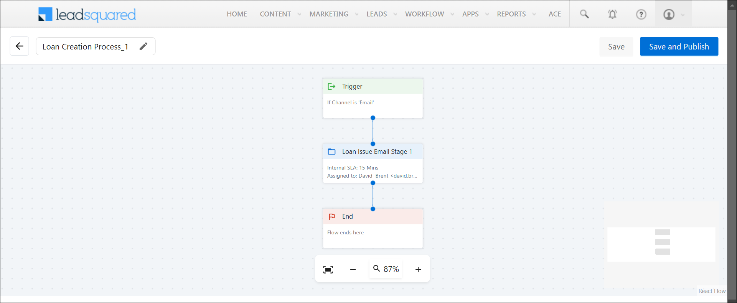Image resolution: width=737 pixels, height=303 pixels.
Task: Open the search magnifier in header
Action: [x=584, y=14]
